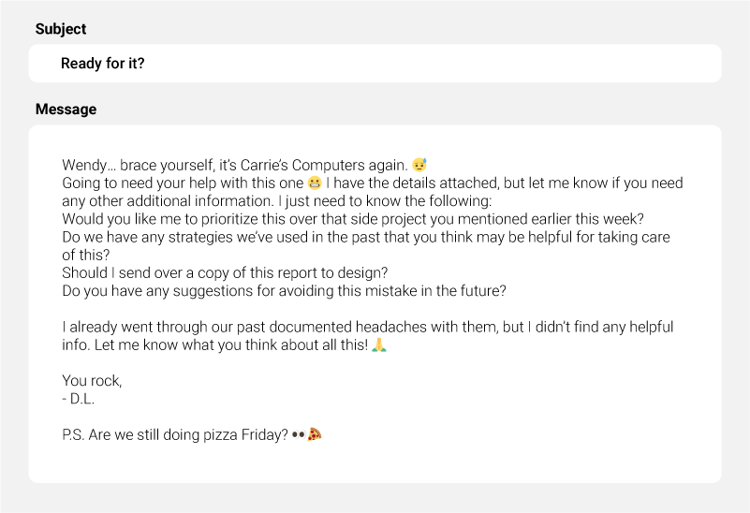Click the grimacing face emoji in the message
The width and height of the screenshot is (750, 513).
coord(314,183)
